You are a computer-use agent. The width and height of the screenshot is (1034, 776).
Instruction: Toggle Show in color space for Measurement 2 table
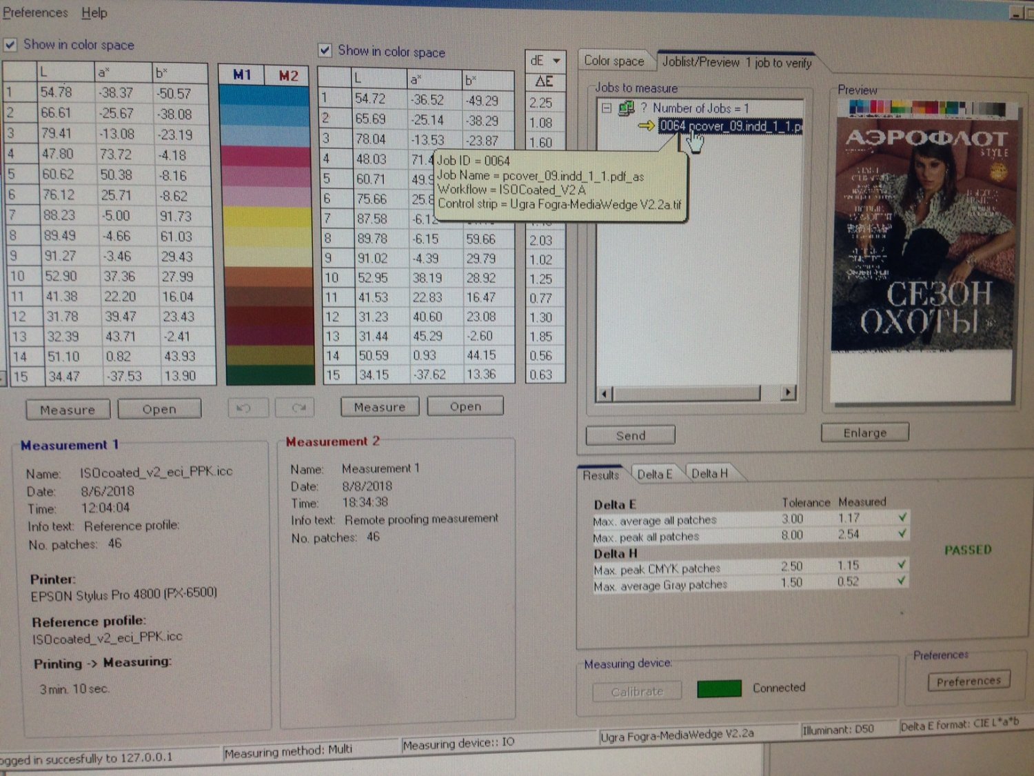click(325, 50)
